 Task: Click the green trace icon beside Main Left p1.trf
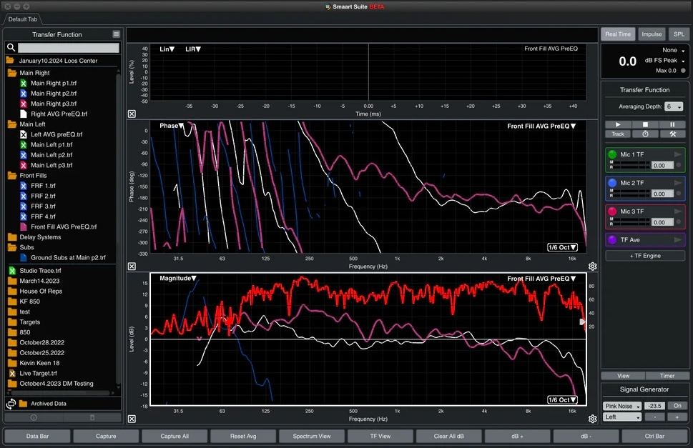tap(24, 145)
